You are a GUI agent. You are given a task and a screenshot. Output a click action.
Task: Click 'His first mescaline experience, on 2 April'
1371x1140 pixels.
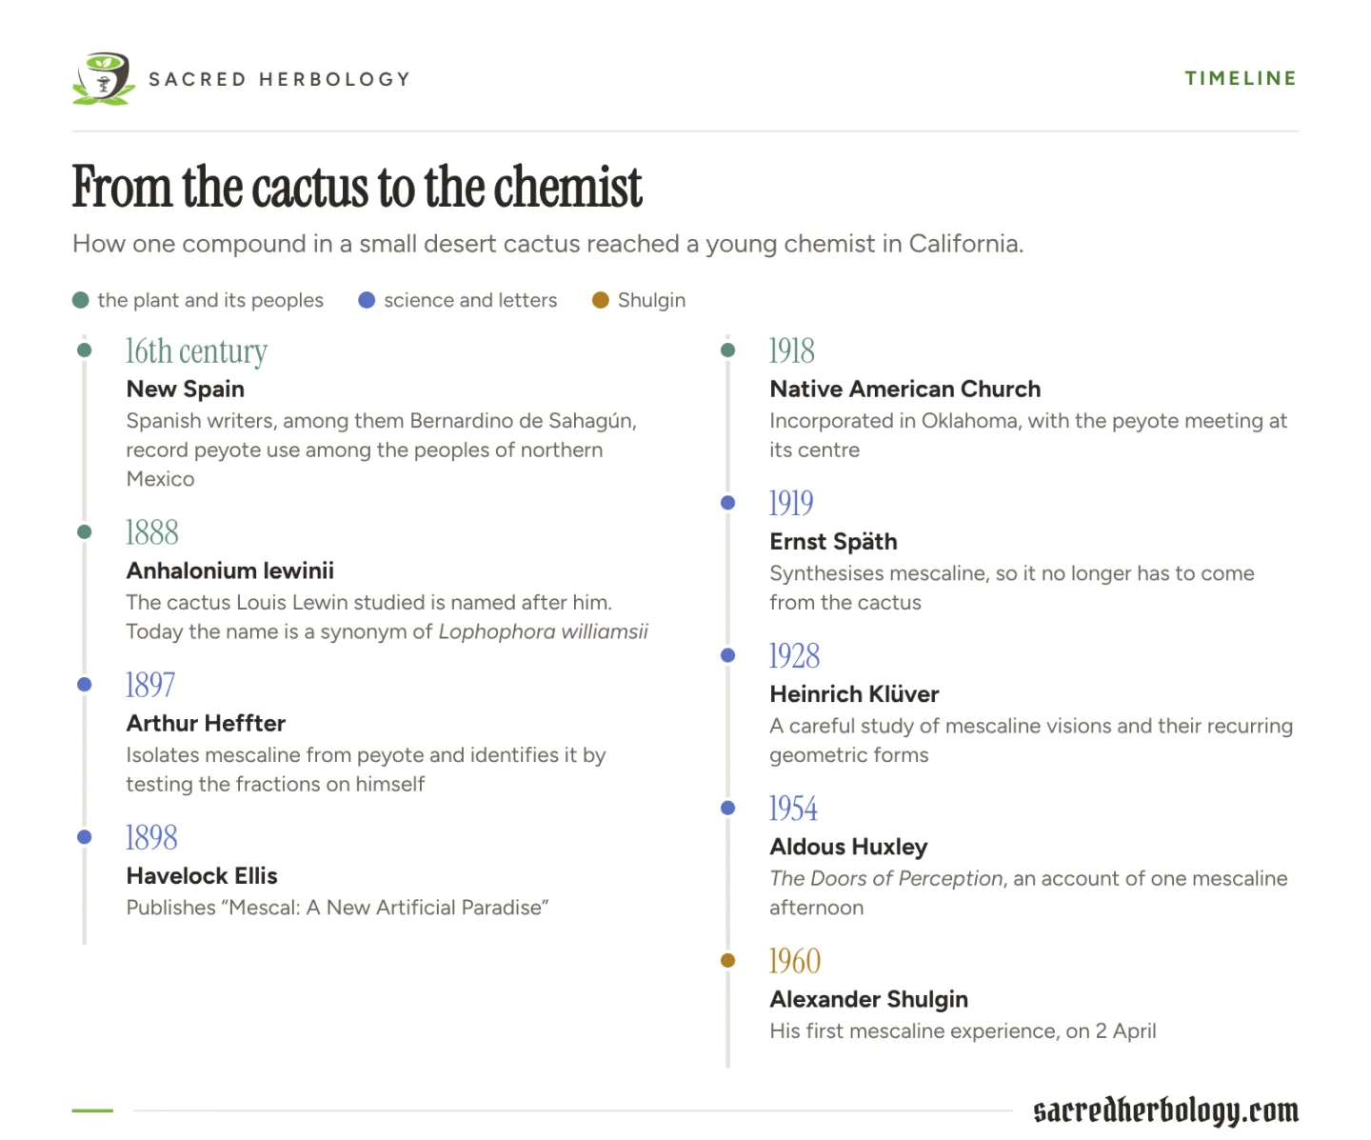(963, 1030)
